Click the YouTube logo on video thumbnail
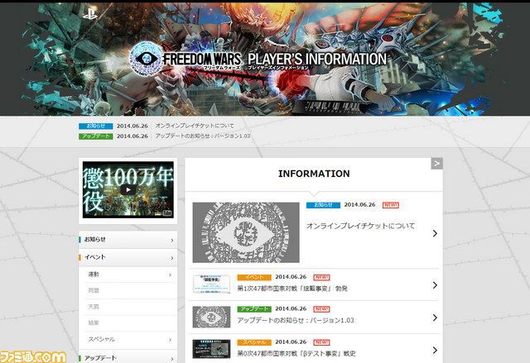Image resolution: width=530 pixels, height=363 pixels. pyautogui.click(x=167, y=213)
